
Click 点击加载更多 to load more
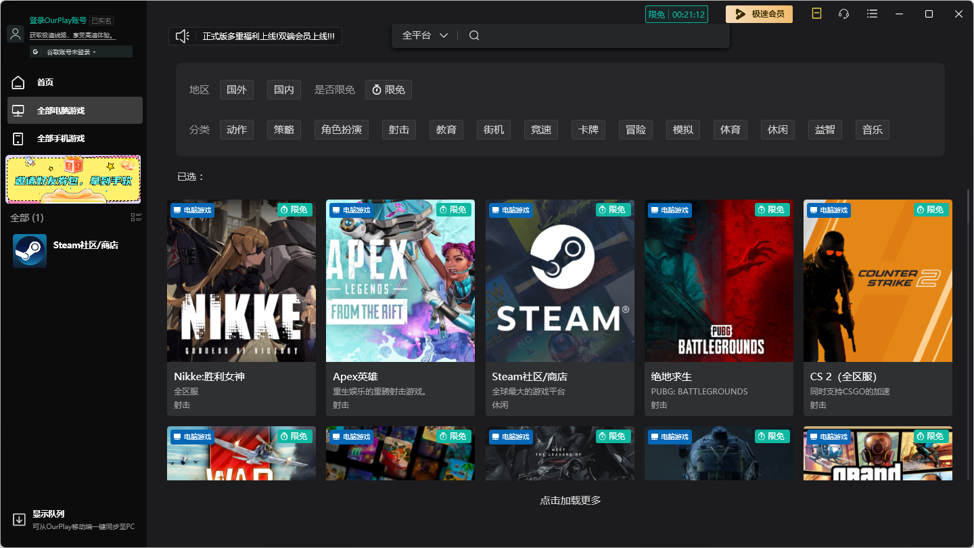click(570, 501)
